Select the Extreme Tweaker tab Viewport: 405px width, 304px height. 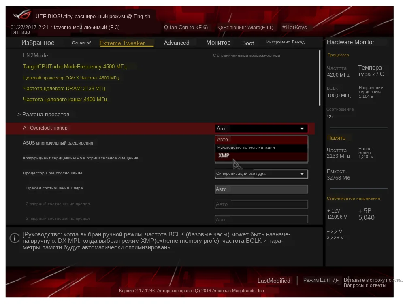pyautogui.click(x=122, y=43)
